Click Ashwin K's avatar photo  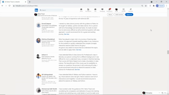point(39,56)
